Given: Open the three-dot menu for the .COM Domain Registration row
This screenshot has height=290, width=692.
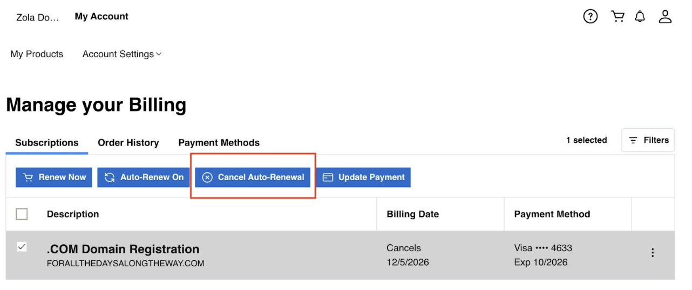Looking at the screenshot, I should pyautogui.click(x=653, y=253).
